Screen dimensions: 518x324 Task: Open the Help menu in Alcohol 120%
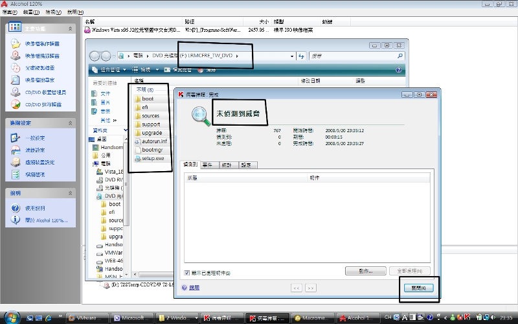point(75,12)
